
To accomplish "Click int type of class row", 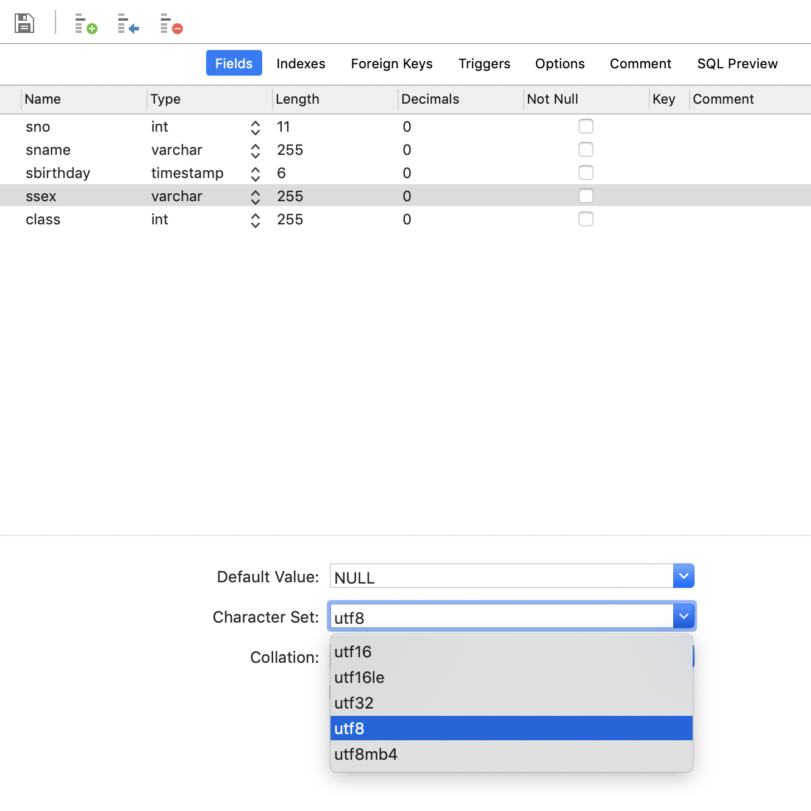I will coord(160,220).
